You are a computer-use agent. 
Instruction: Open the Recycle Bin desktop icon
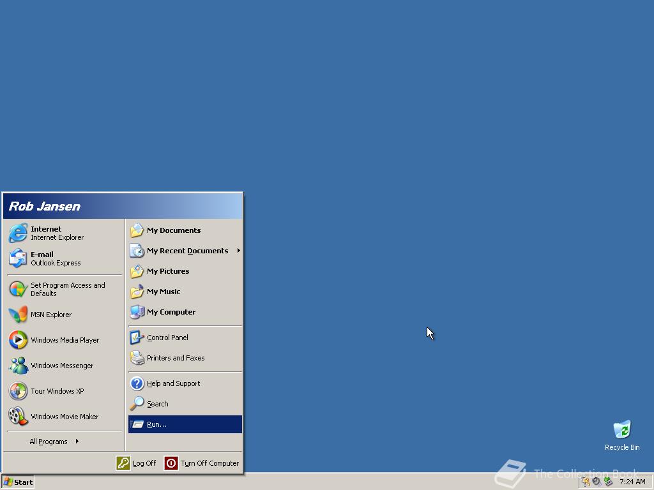[x=622, y=435]
